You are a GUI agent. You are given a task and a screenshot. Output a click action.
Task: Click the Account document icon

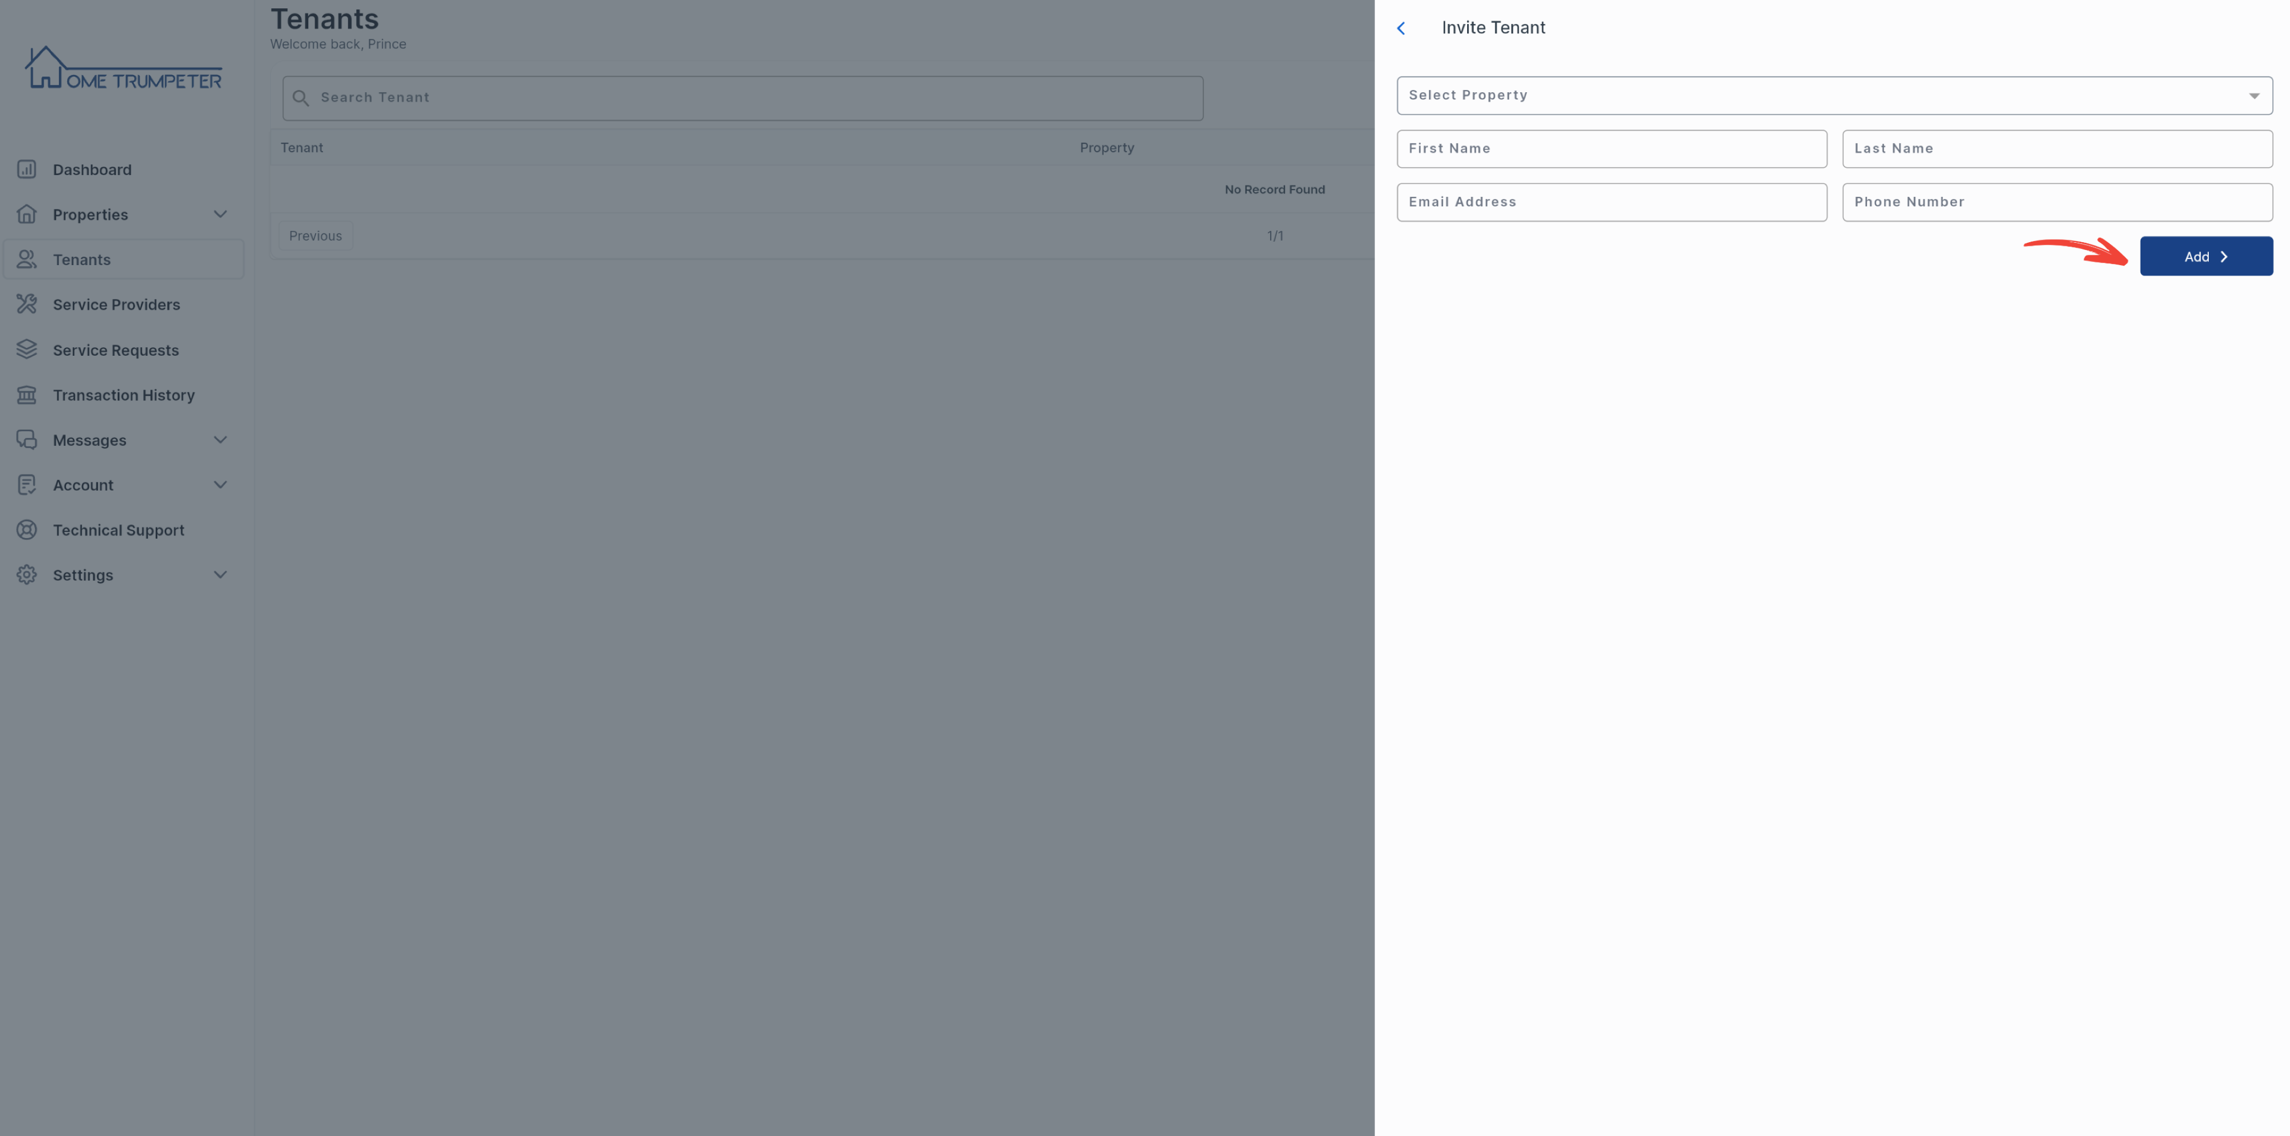point(27,484)
